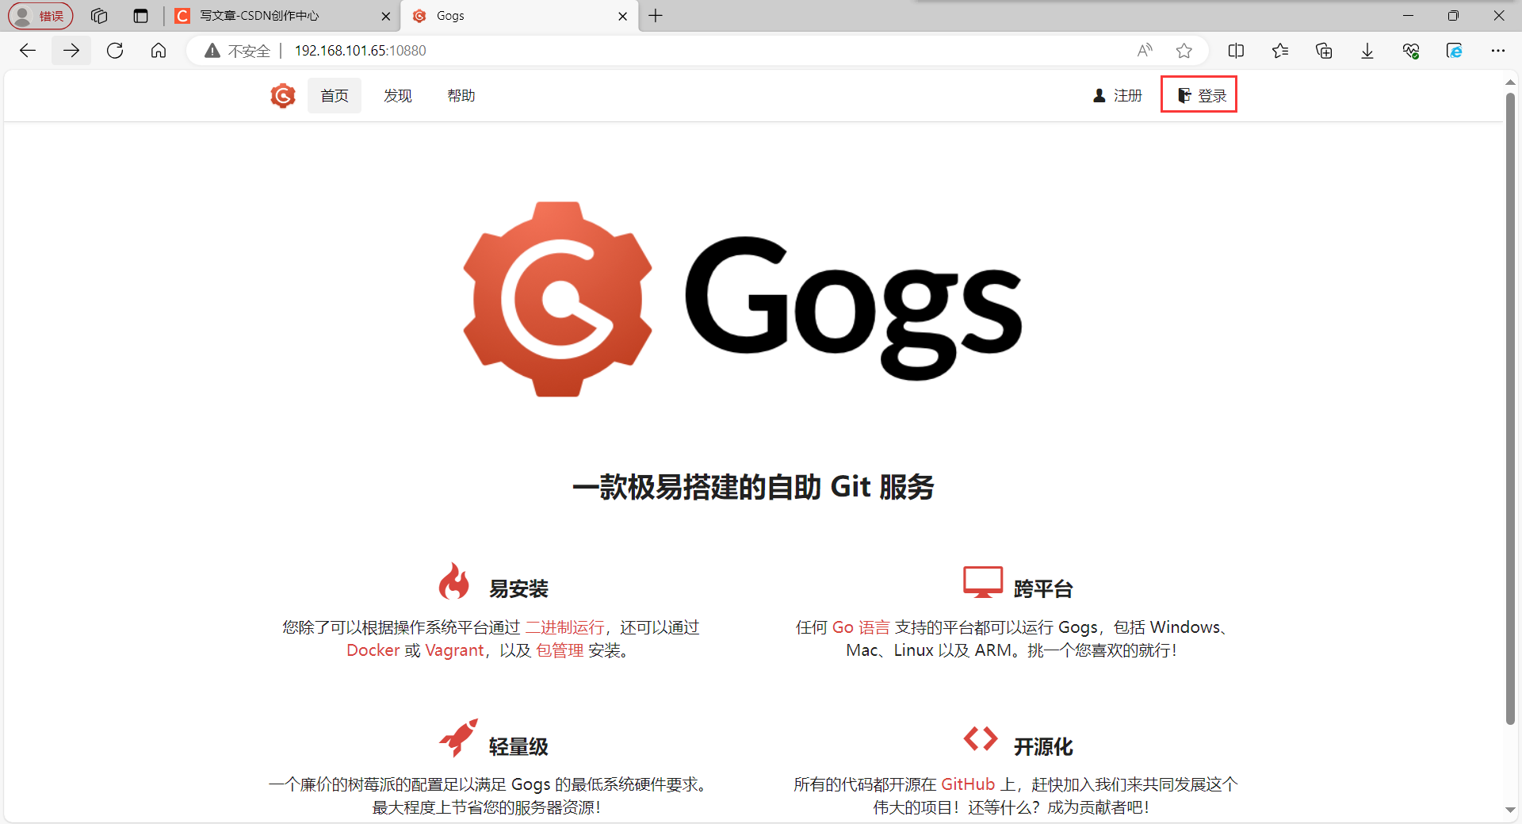
Task: Open the GitHub link
Action: click(x=968, y=784)
